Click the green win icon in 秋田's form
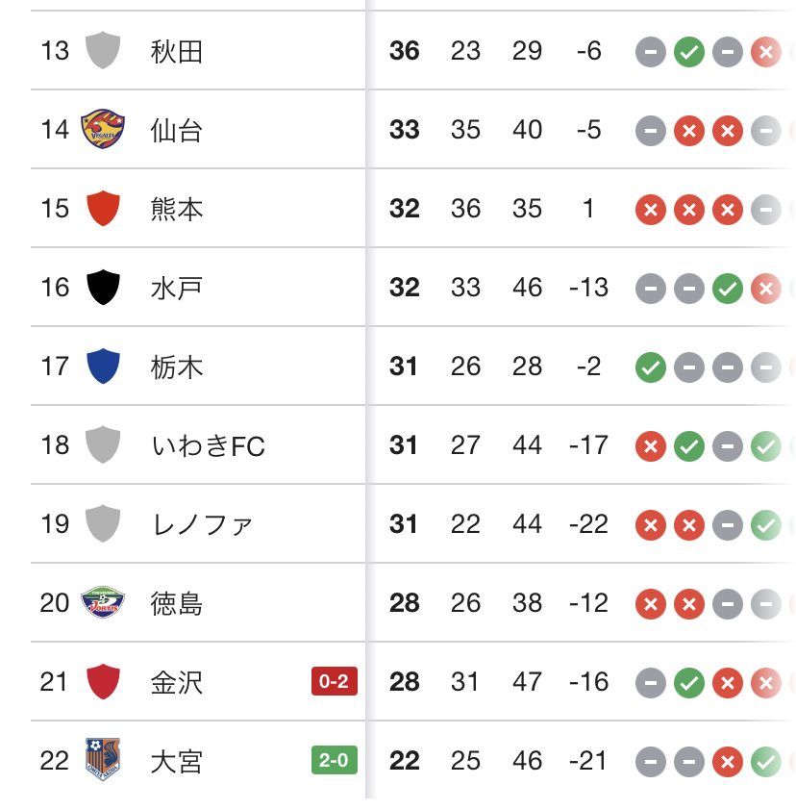The image size is (796, 810). (688, 51)
